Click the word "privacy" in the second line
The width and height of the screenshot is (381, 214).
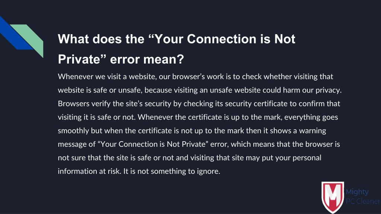[329, 91]
